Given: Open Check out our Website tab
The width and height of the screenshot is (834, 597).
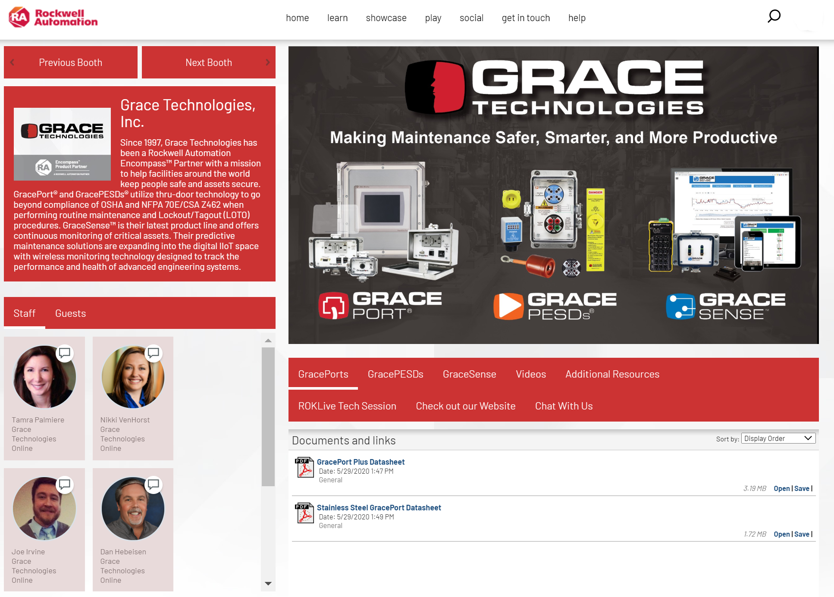Looking at the screenshot, I should pos(465,406).
